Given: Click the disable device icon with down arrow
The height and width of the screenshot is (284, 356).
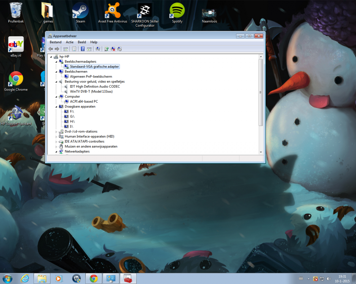Looking at the screenshot, I should tap(120, 49).
